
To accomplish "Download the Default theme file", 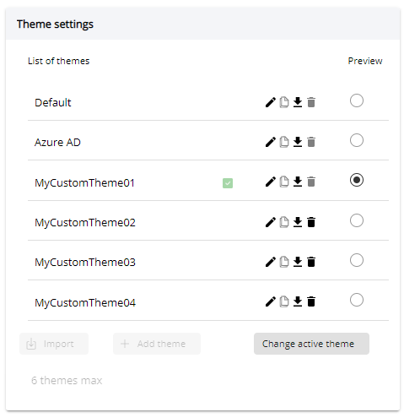I will [x=298, y=102].
